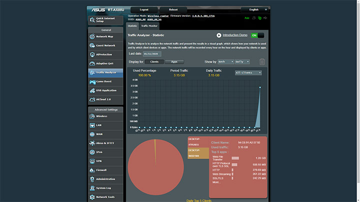Open the Daily period dropdown
Viewport: 360px width, 202px height.
pyautogui.click(x=242, y=62)
